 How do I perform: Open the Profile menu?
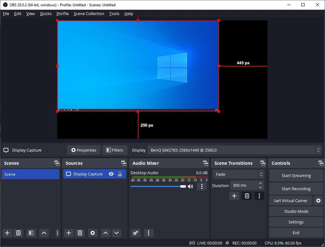coord(63,14)
